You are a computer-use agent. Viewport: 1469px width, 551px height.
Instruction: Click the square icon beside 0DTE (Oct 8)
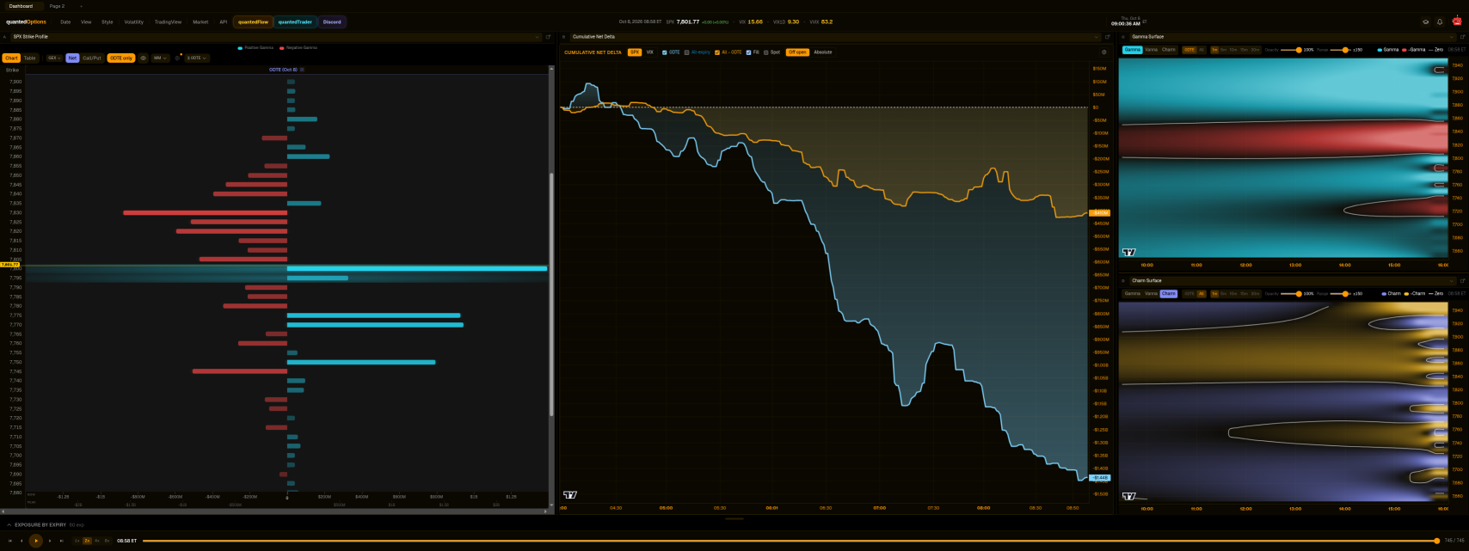[x=302, y=70]
